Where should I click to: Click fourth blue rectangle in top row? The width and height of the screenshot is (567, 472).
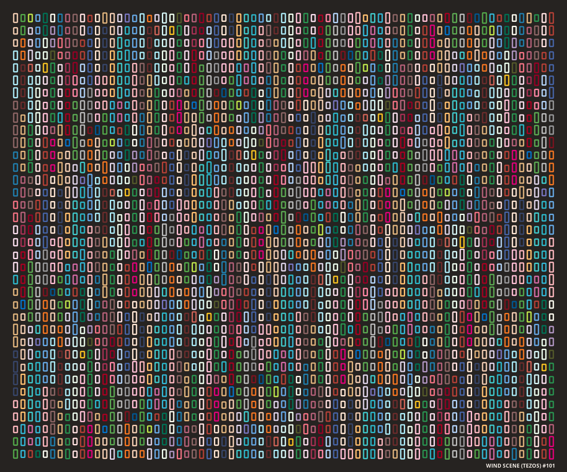[38, 18]
